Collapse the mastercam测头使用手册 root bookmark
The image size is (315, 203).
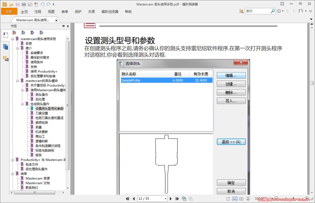(x=13, y=39)
